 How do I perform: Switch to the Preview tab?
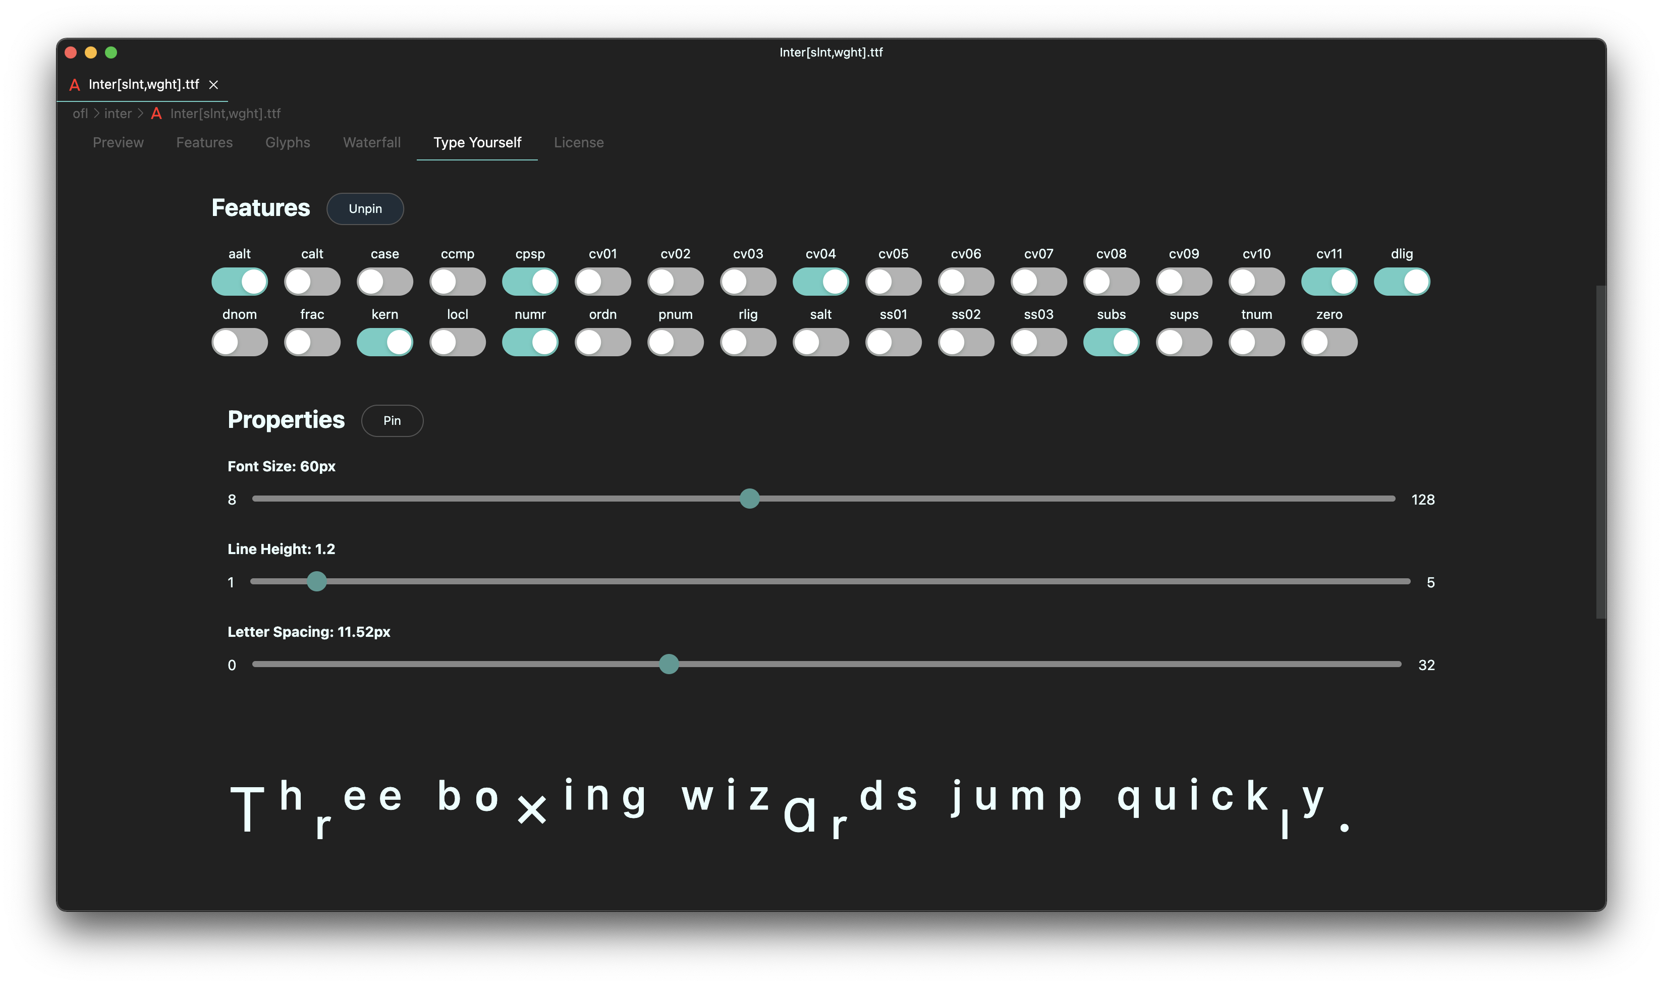pyautogui.click(x=118, y=142)
